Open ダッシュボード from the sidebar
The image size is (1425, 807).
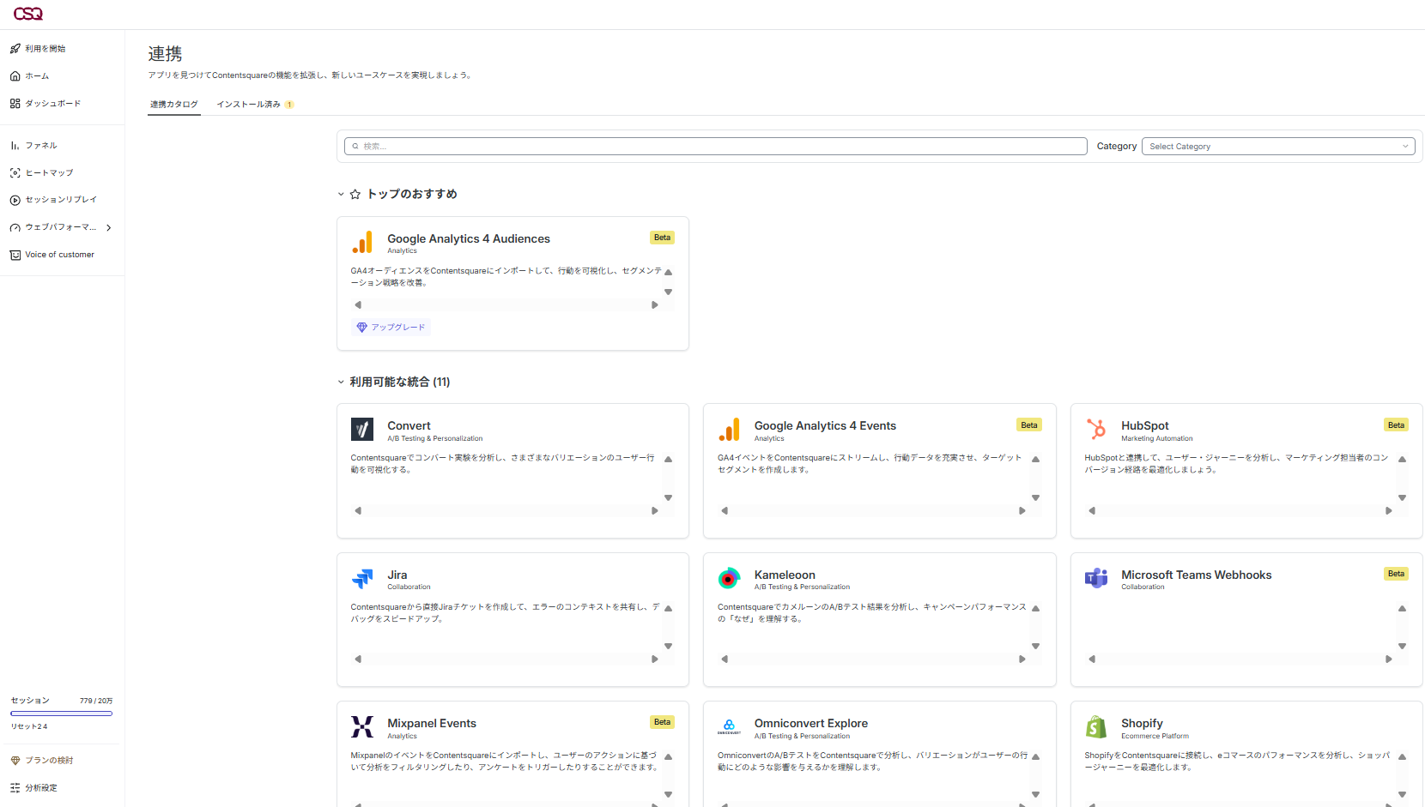click(45, 104)
